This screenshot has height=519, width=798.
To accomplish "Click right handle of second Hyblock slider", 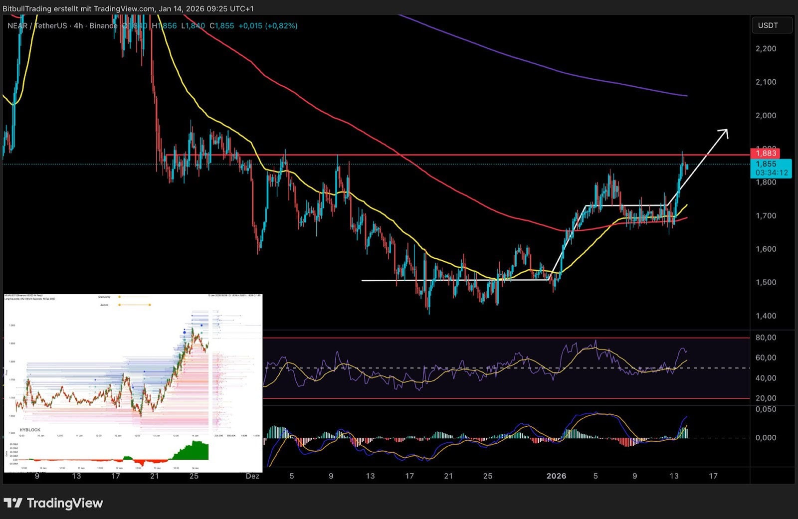I will pos(150,305).
